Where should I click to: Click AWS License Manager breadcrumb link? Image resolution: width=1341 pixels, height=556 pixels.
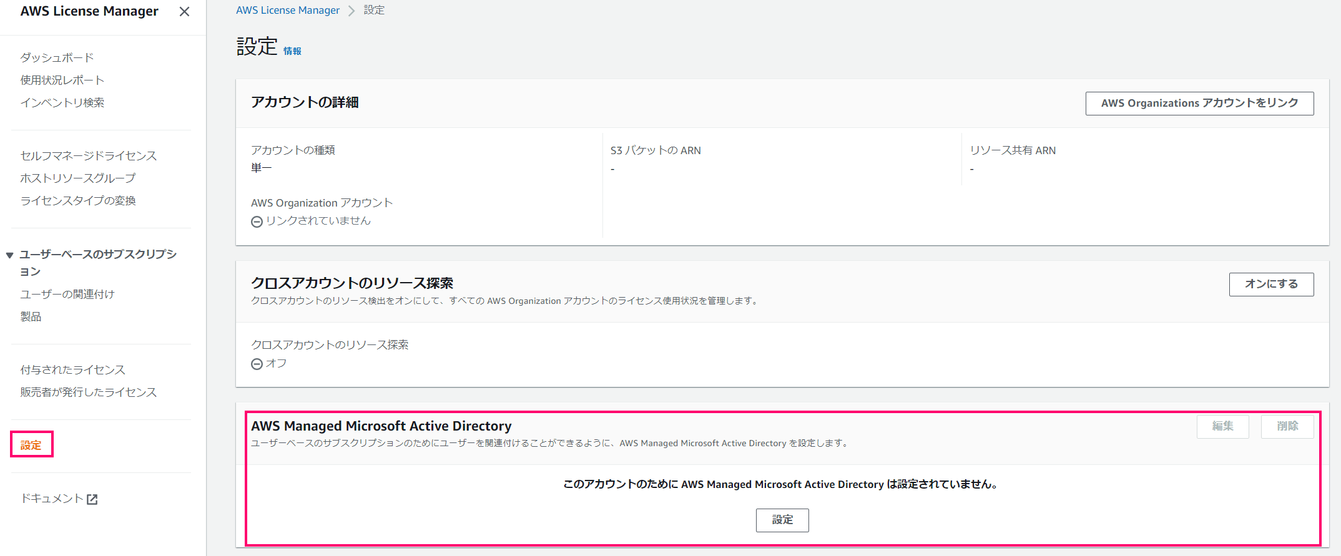click(288, 10)
